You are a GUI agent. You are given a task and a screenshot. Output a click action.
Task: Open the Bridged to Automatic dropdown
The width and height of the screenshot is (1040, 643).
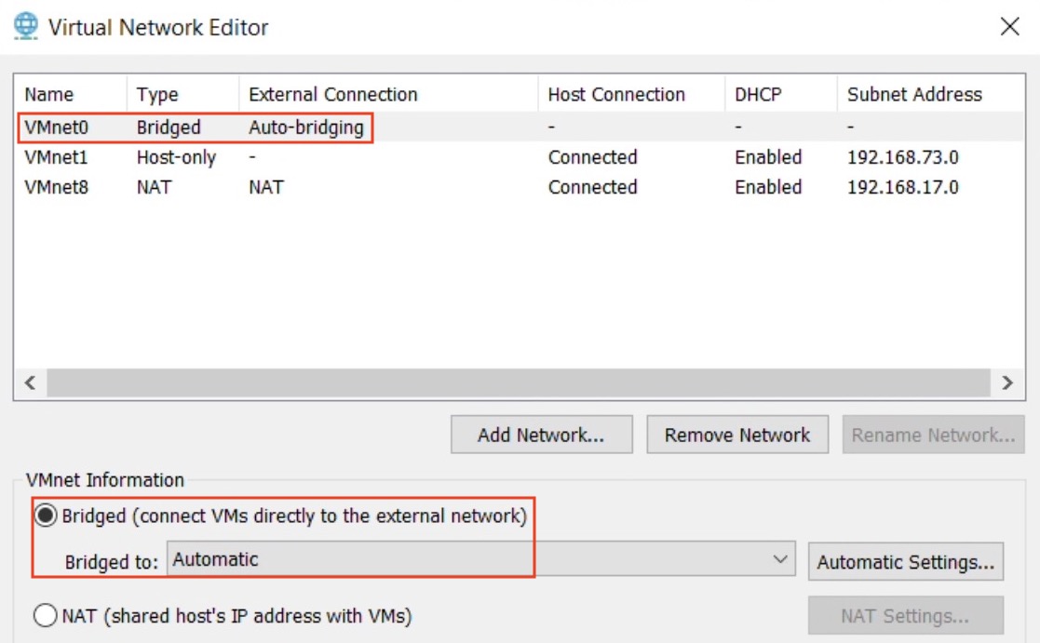[480, 560]
